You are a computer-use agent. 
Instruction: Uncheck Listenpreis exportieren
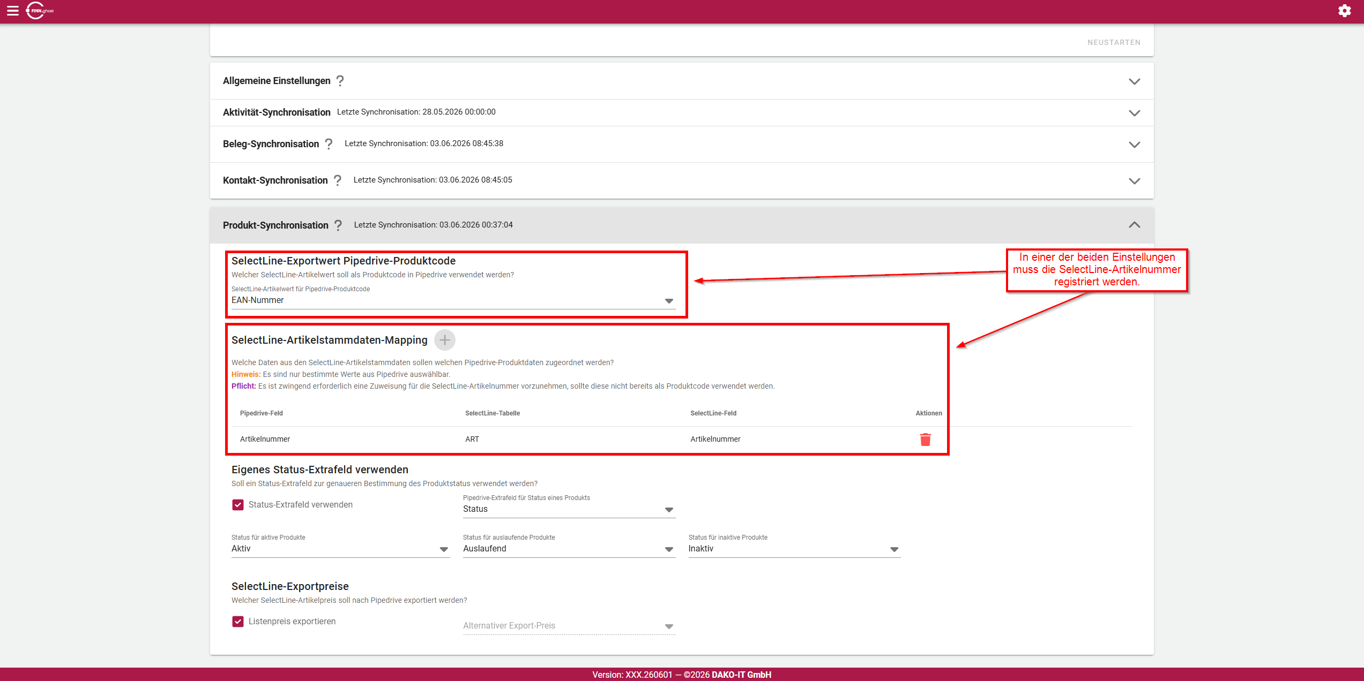point(238,622)
